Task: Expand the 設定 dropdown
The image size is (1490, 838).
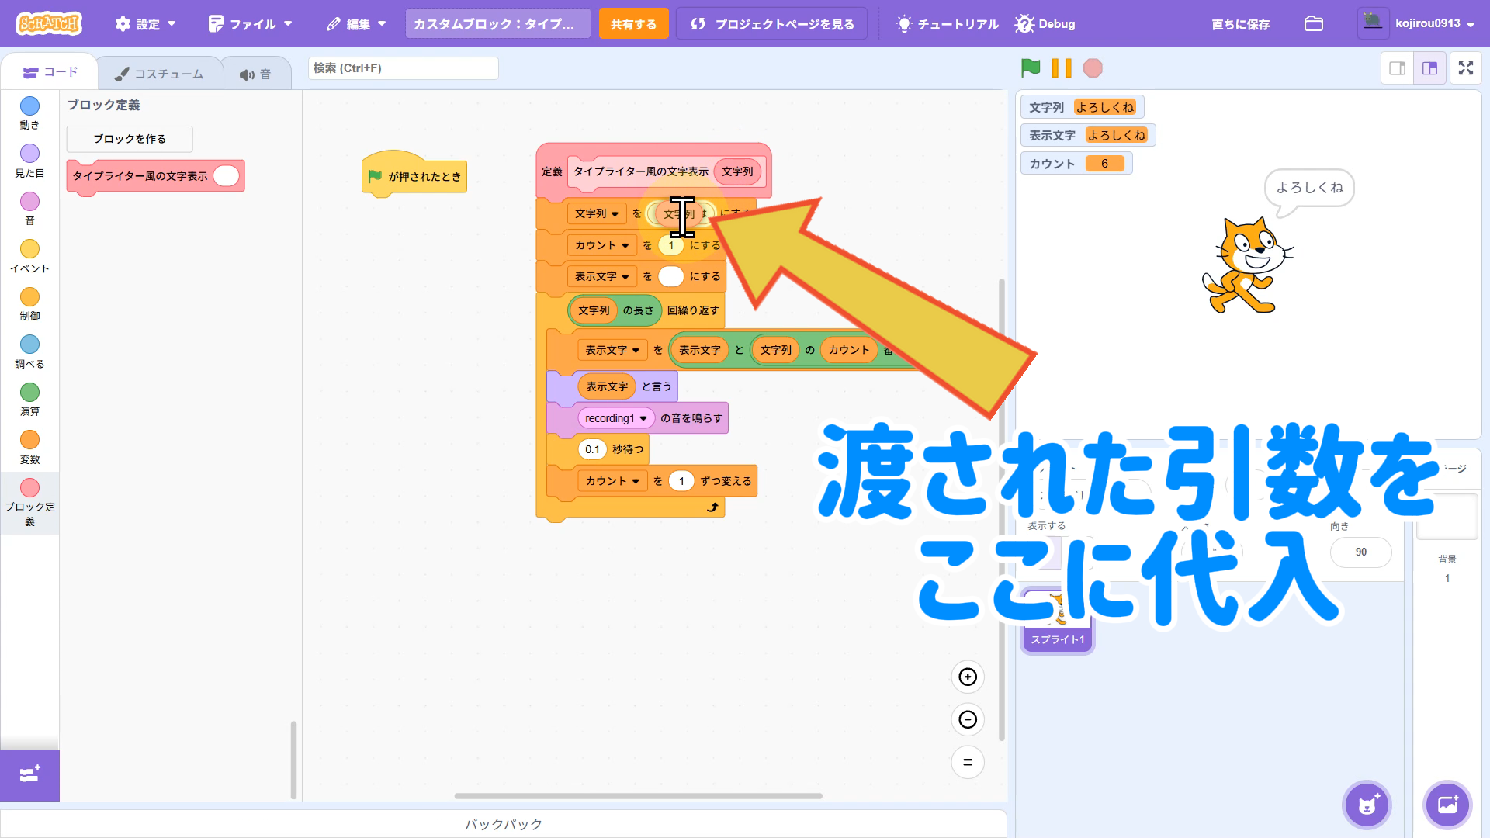Action: click(x=146, y=24)
